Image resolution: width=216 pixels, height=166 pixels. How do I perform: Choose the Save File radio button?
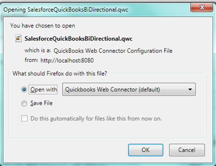pyautogui.click(x=24, y=104)
